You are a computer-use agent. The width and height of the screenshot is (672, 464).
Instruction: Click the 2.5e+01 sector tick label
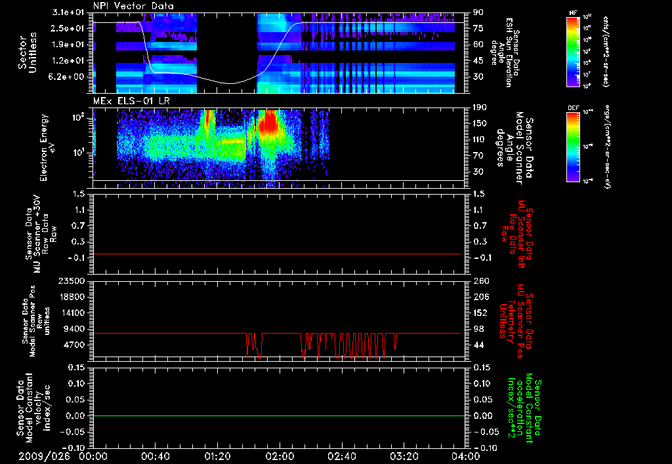(68, 28)
